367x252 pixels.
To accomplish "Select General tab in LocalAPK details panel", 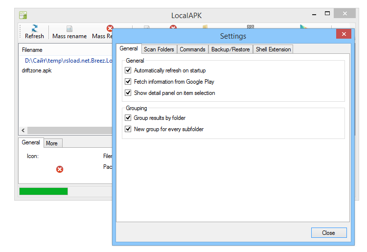I will 31,142.
